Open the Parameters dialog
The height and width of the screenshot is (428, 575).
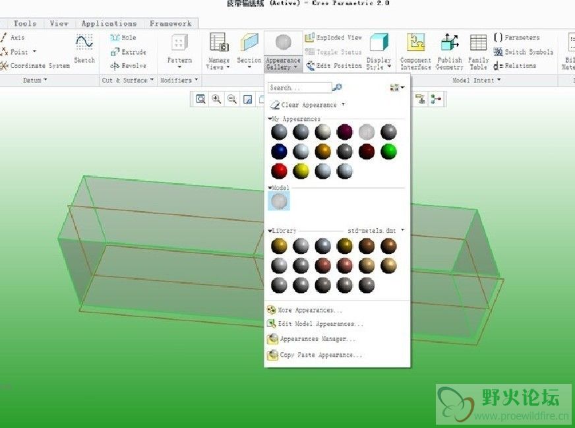[x=517, y=38]
